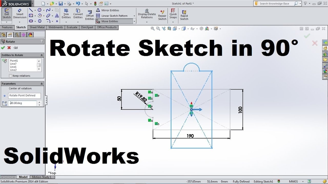Viewport: 328px width, 184px height.
Task: Switch to the Weldments tab
Action: [56, 27]
